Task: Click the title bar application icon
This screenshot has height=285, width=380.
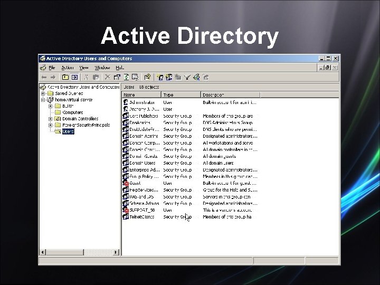Action: pos(43,59)
